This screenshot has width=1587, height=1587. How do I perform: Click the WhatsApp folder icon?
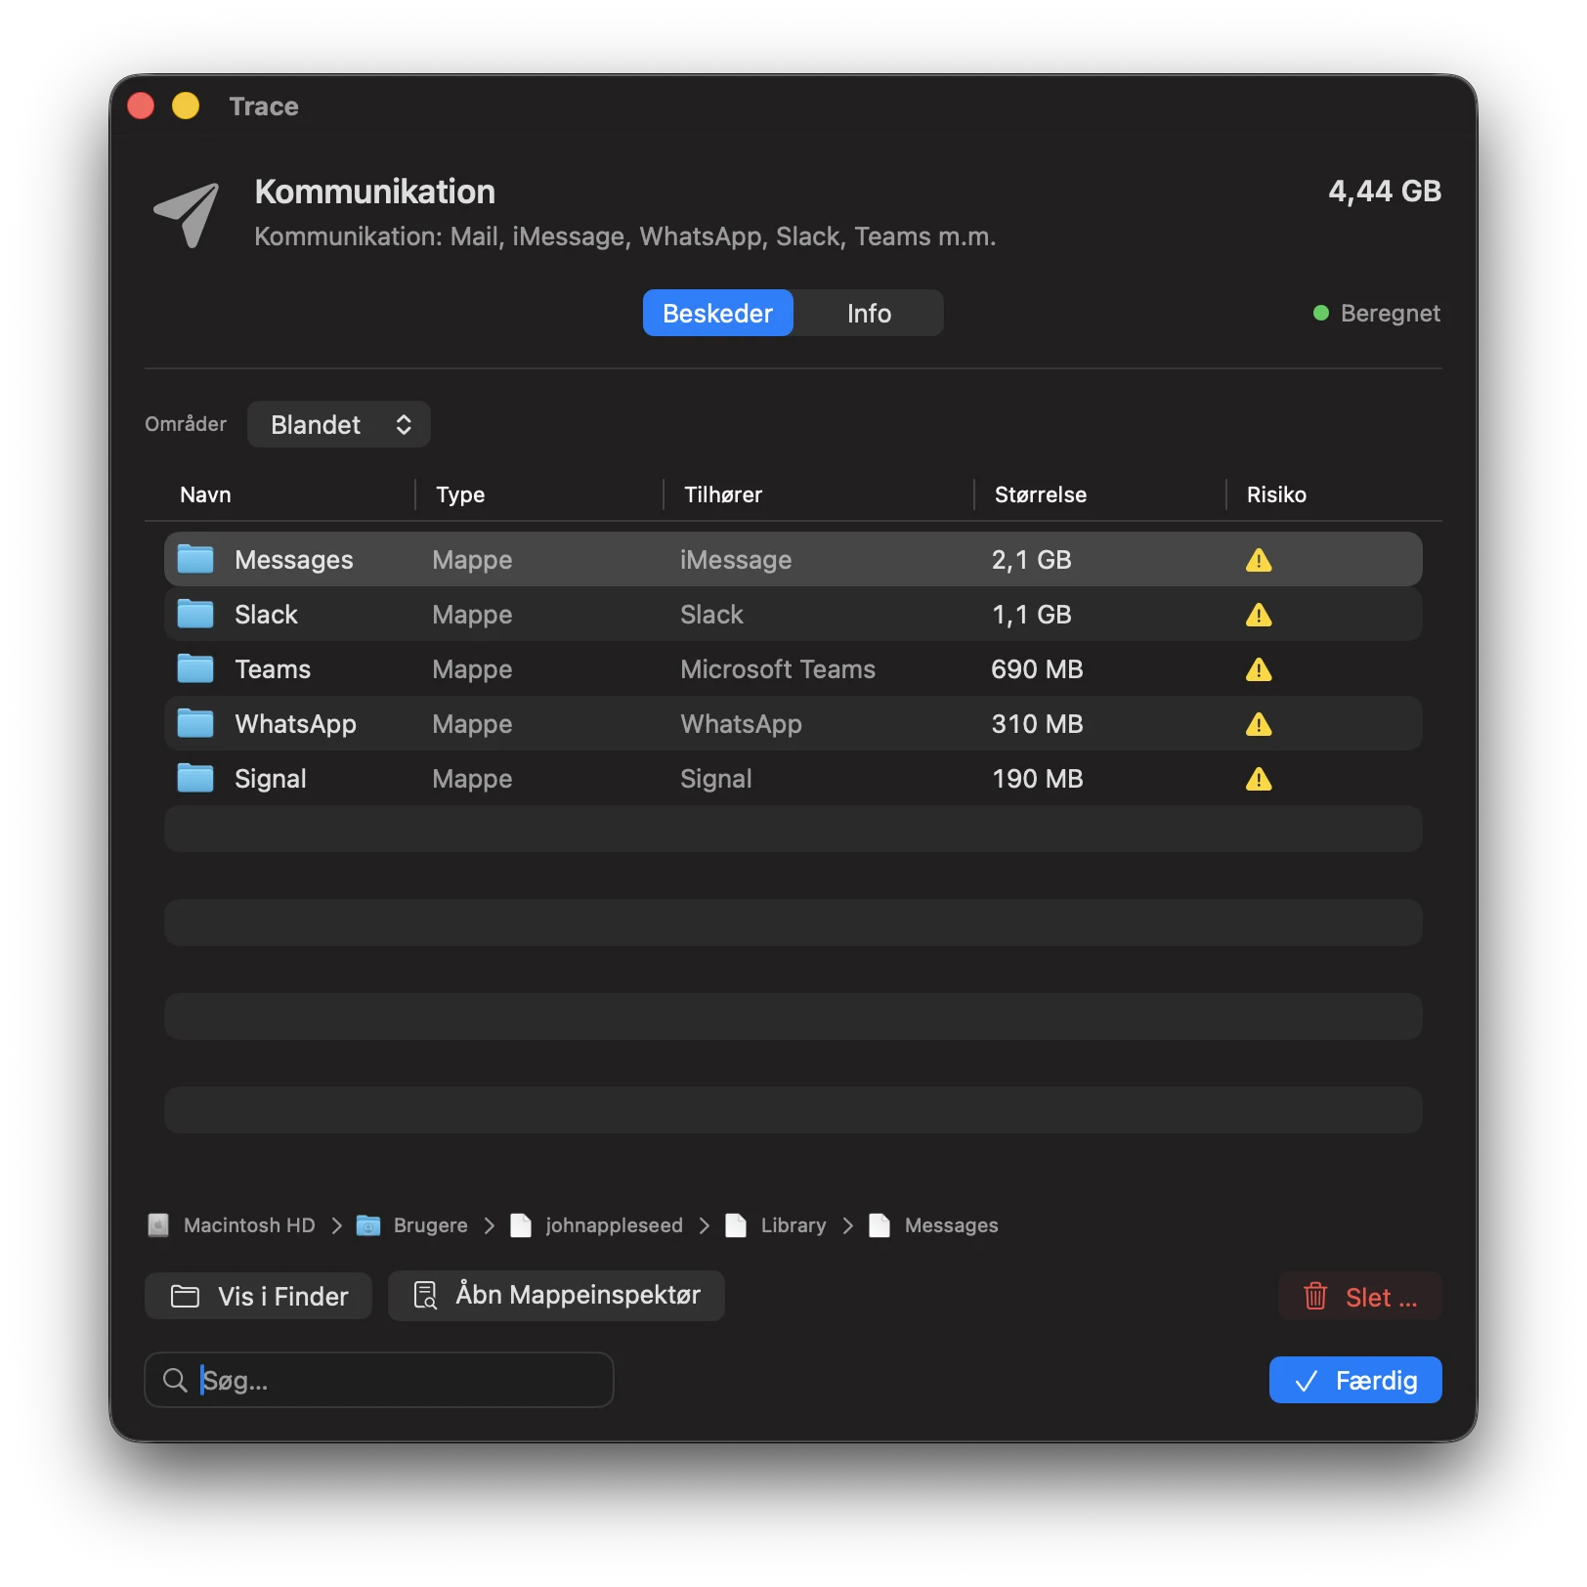coord(195,723)
